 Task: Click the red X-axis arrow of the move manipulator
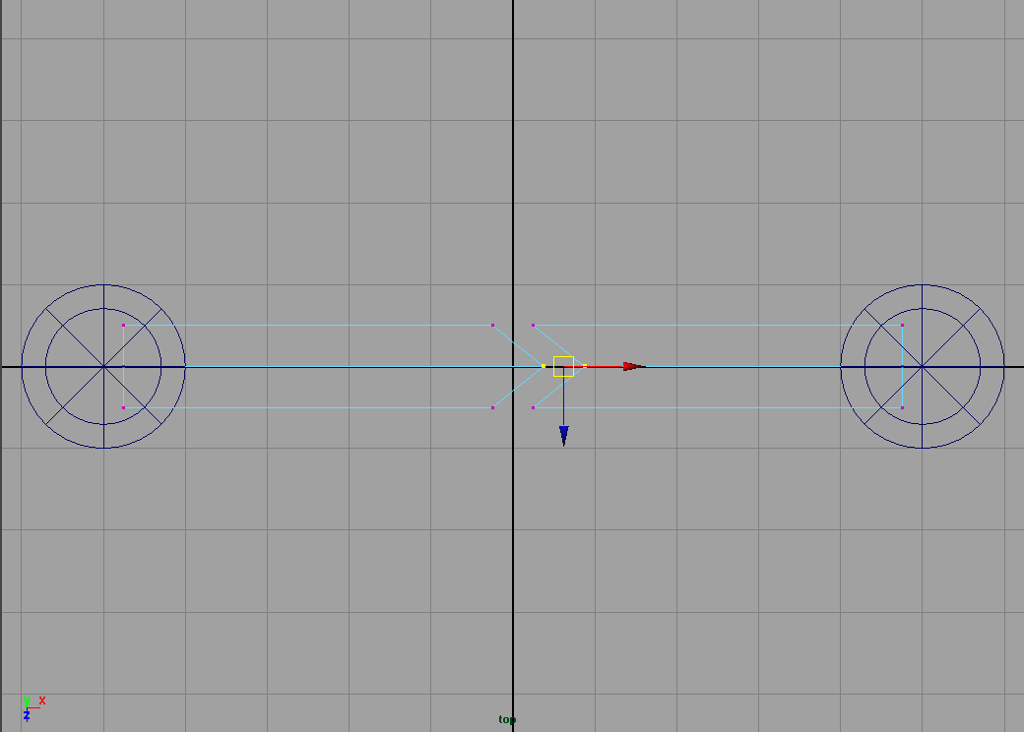click(633, 366)
